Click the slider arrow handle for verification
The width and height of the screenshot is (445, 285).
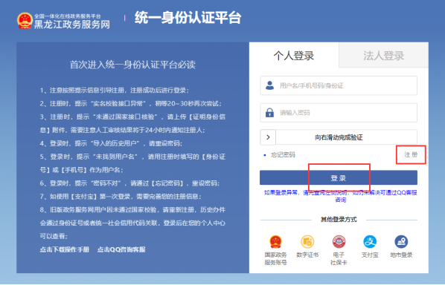268,137
